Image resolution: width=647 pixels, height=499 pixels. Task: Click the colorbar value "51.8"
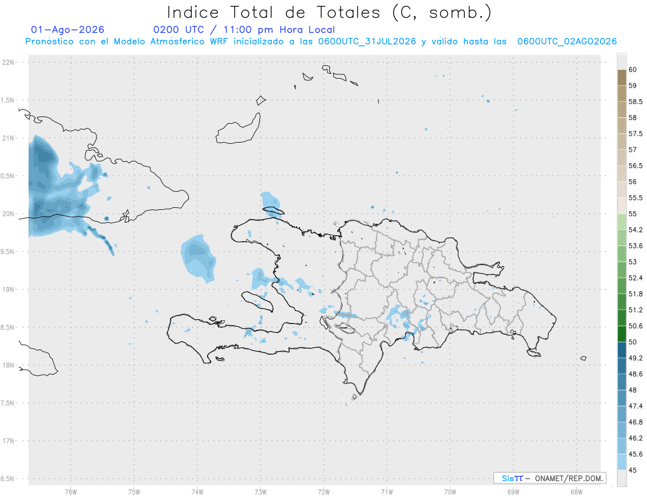tap(636, 294)
